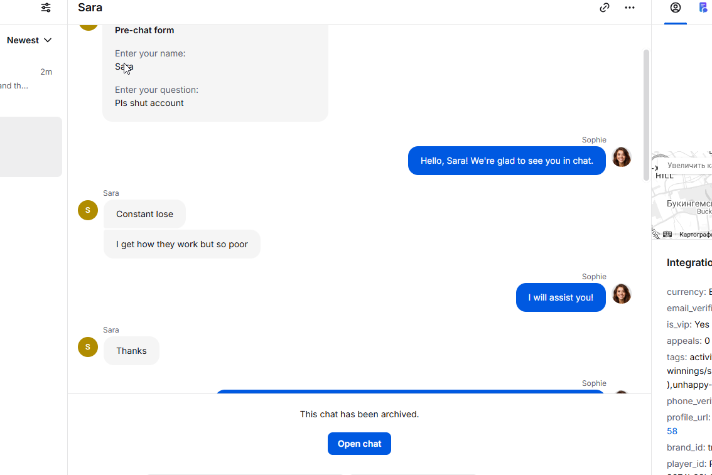Click Sophie's avatar beside the greeting message
The width and height of the screenshot is (712, 475).
622,157
